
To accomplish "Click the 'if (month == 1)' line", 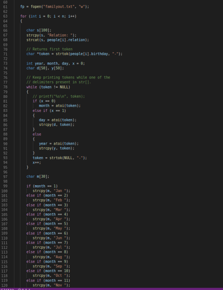I will point(42,186).
